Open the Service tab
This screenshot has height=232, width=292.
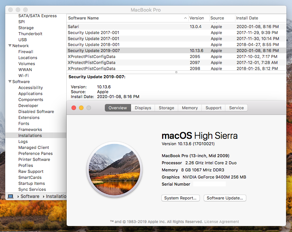pos(236,108)
